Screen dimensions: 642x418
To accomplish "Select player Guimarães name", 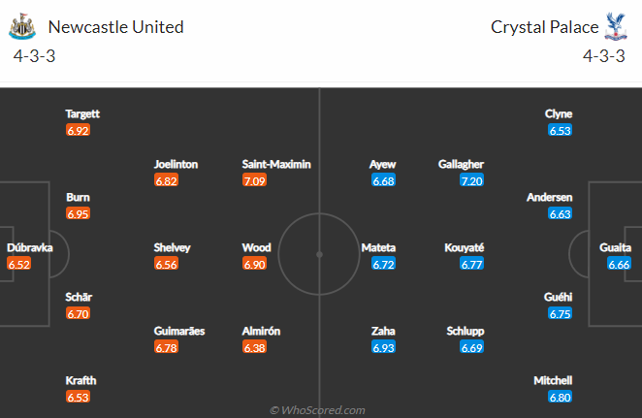I will (179, 331).
